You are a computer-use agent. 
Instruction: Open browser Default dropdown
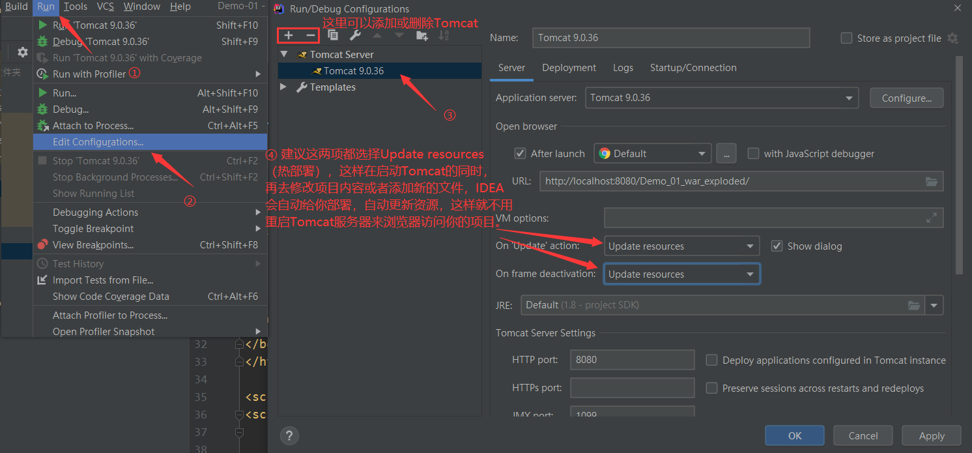pyautogui.click(x=652, y=153)
